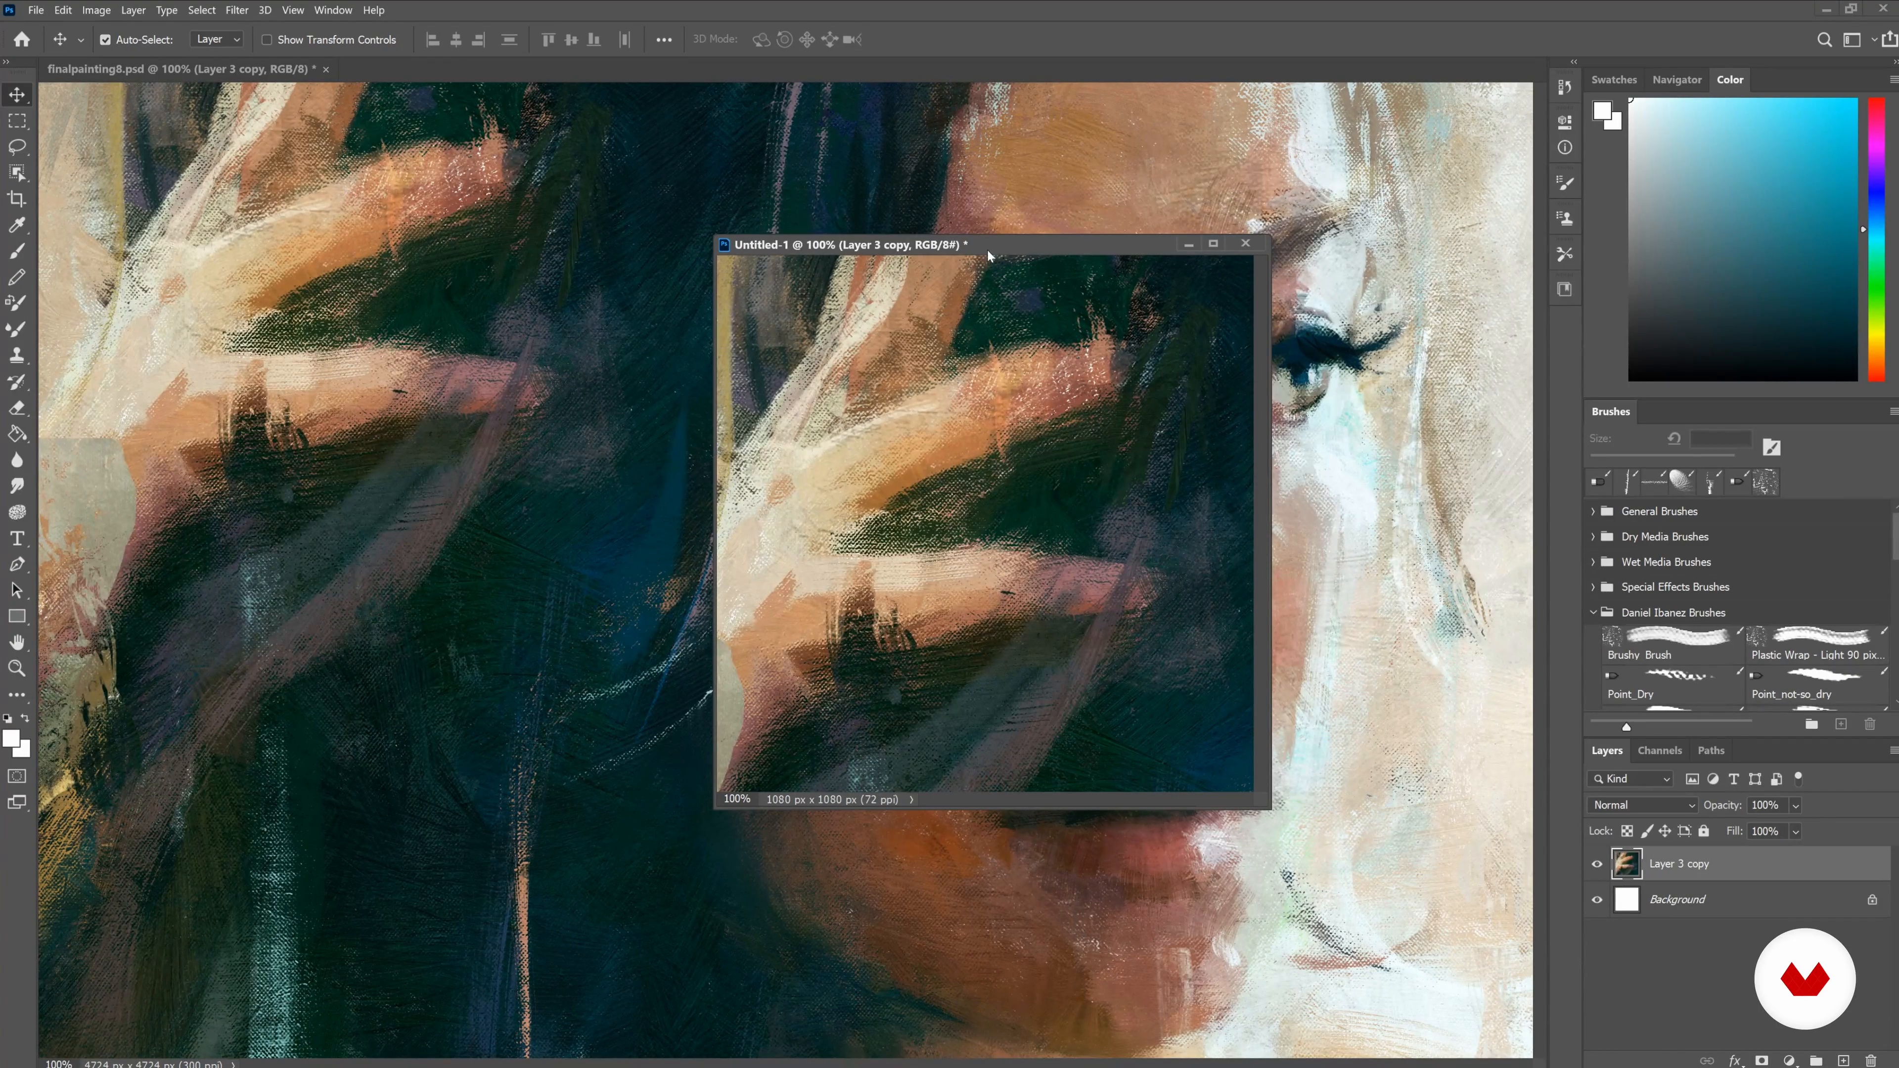Select the Smudge tool
The width and height of the screenshot is (1899, 1068).
click(17, 486)
